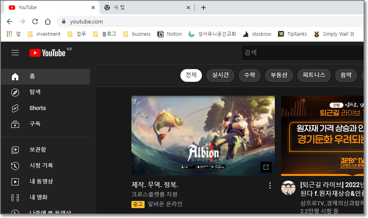This screenshot has width=368, height=218.
Task: Reload the page with the refresh icon
Action: pyautogui.click(x=35, y=21)
